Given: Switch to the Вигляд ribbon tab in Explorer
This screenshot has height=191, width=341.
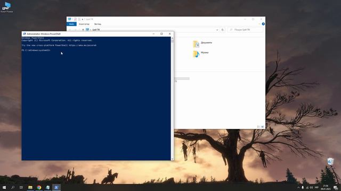Looking at the screenshot, I should click(98, 24).
